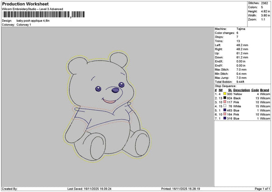Click the 'Code' column header
Viewport: 272px width, 192px height.
(255, 90)
